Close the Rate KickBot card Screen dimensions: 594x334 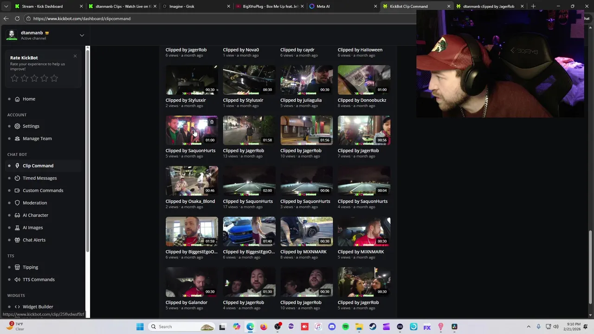point(75,56)
